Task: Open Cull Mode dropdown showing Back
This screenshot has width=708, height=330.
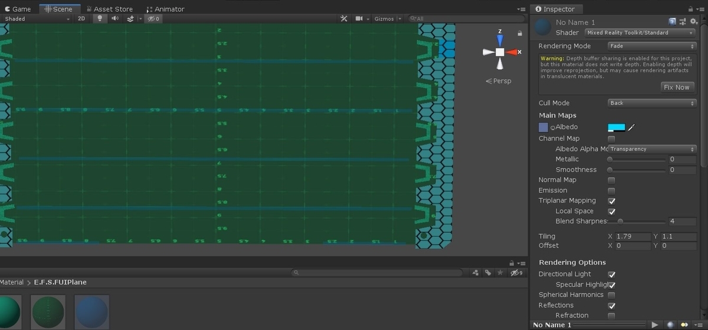Action: coord(652,103)
